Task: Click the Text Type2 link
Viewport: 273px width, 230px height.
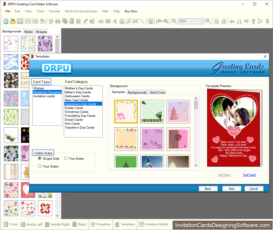Action: [x=249, y=175]
